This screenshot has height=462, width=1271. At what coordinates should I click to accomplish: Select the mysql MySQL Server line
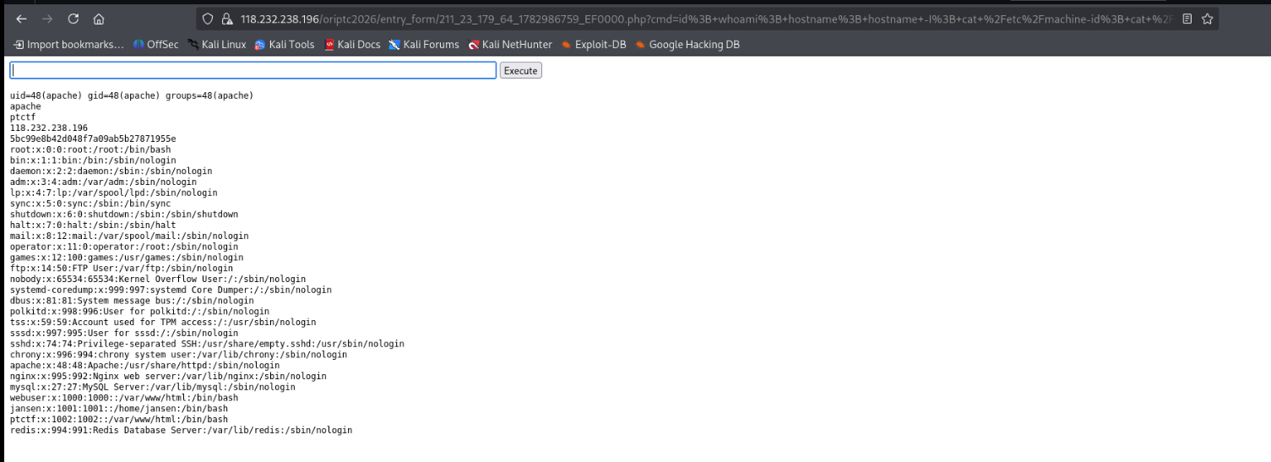pos(153,387)
